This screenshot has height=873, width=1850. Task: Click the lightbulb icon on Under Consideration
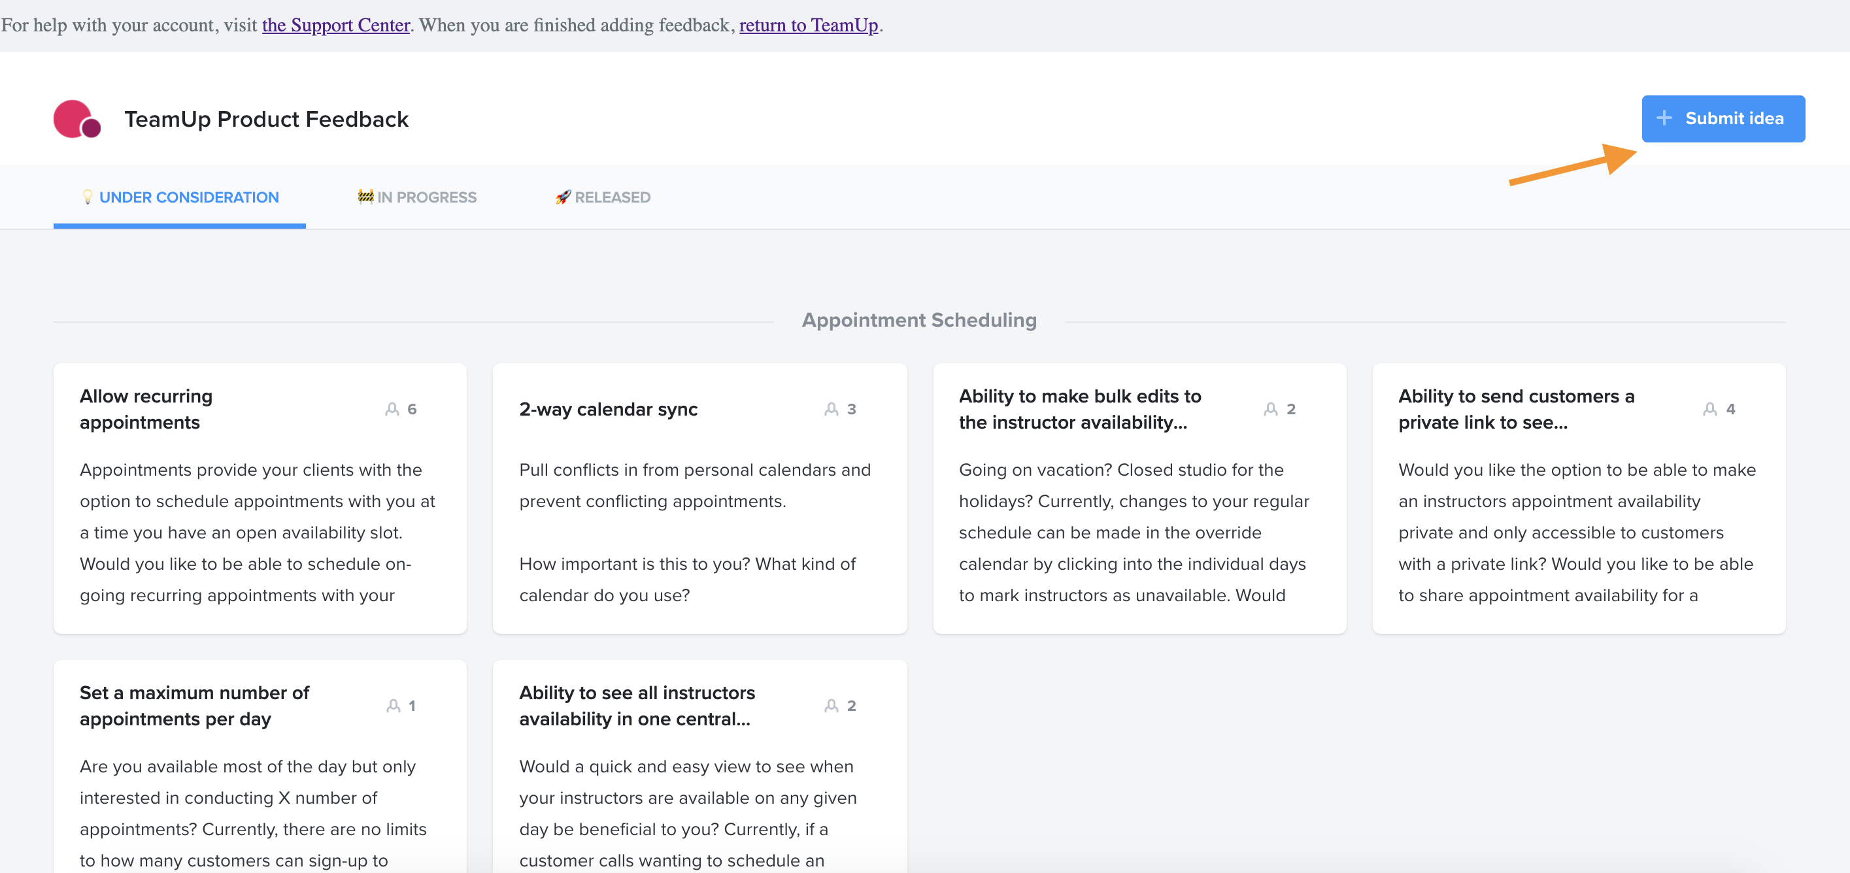[x=88, y=197]
